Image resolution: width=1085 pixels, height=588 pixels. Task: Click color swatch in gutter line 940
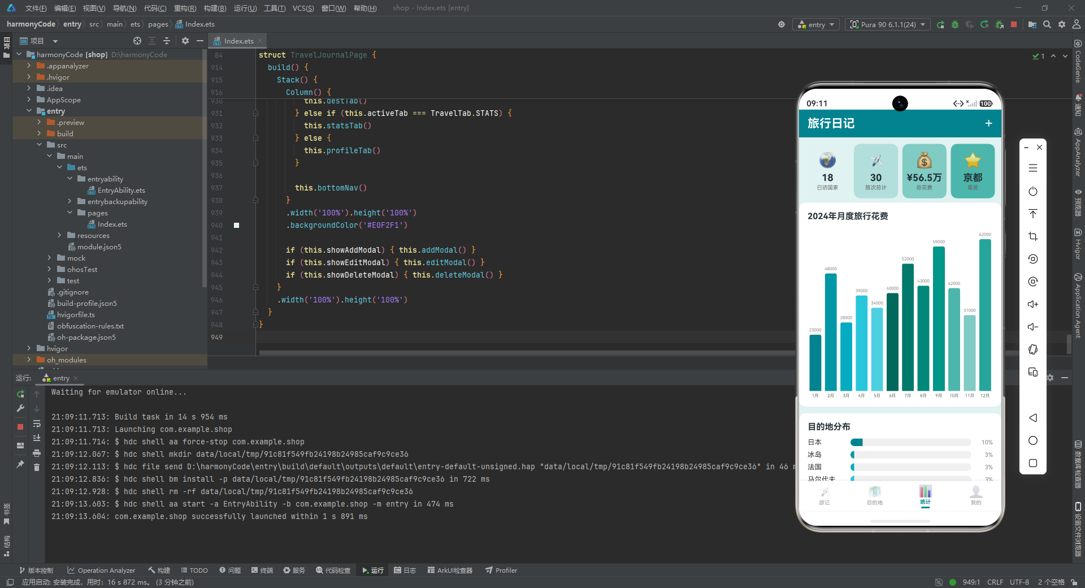(237, 225)
